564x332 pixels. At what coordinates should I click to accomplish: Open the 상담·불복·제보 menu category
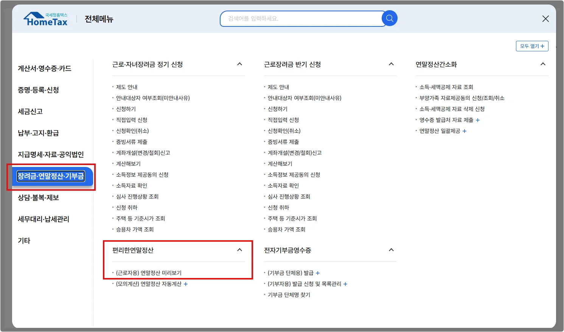coord(38,198)
